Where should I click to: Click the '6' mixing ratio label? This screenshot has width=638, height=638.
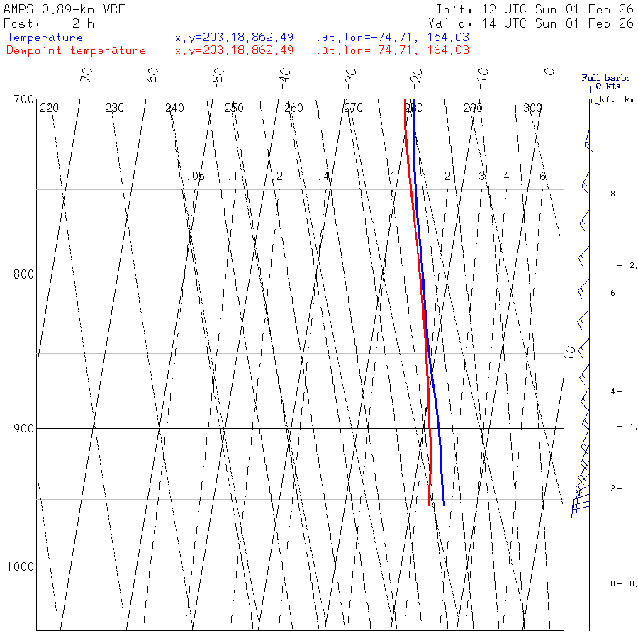click(543, 177)
